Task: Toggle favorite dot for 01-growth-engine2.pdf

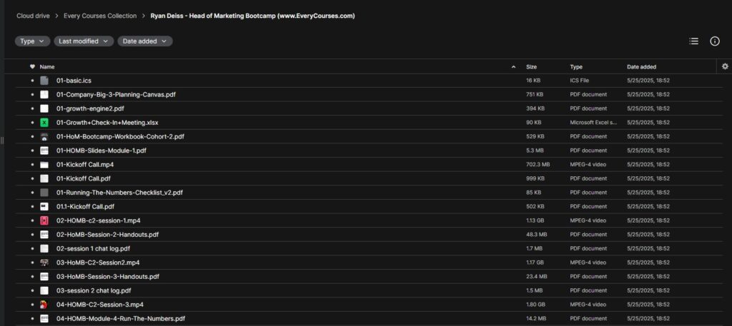Action: 32,108
